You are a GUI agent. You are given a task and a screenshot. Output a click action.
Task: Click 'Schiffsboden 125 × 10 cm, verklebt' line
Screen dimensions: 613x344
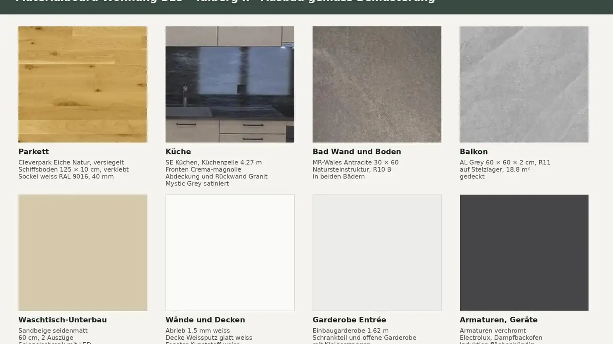[73, 169]
